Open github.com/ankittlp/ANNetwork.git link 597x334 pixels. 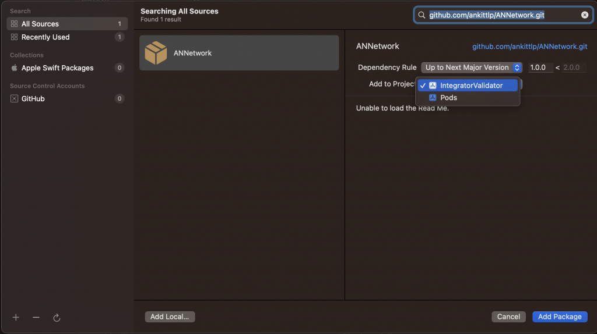coord(529,47)
